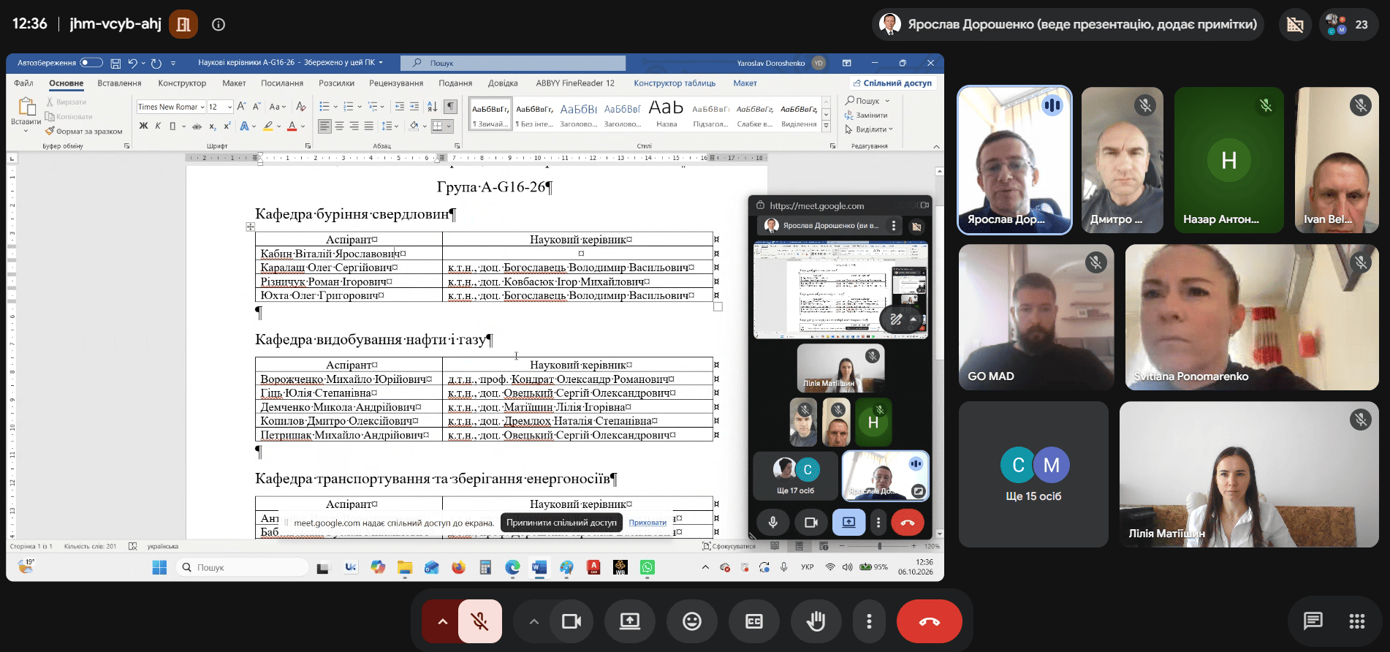Expand the styles gallery more arrow
The height and width of the screenshot is (652, 1390).
[827, 126]
